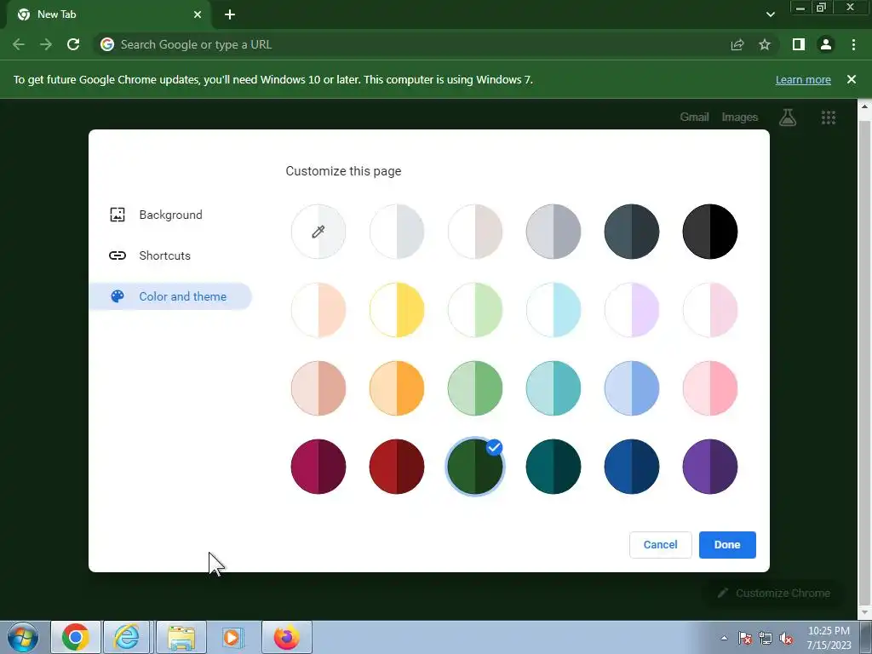Choose the dark slate color theme

(632, 232)
